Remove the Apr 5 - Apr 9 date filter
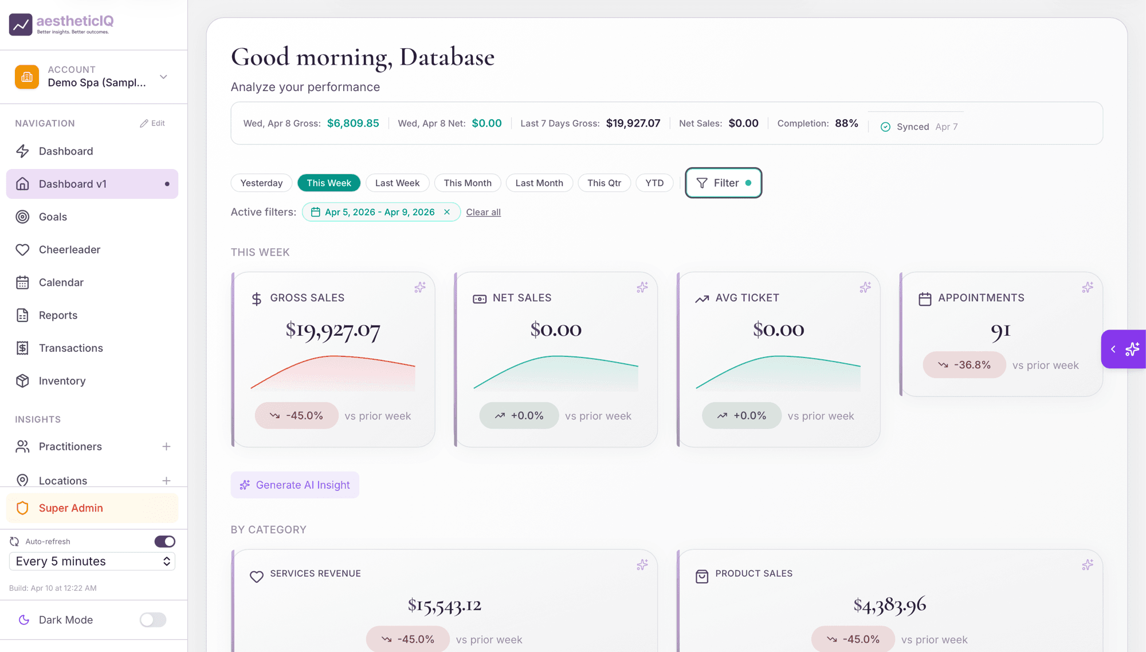This screenshot has width=1146, height=652. pyautogui.click(x=447, y=212)
